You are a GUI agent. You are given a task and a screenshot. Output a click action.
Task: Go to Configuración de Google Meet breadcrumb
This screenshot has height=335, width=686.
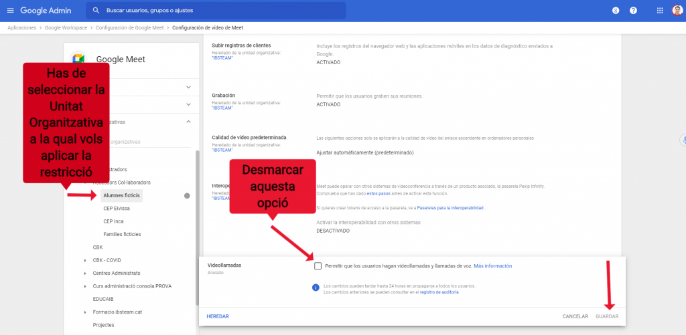click(129, 27)
